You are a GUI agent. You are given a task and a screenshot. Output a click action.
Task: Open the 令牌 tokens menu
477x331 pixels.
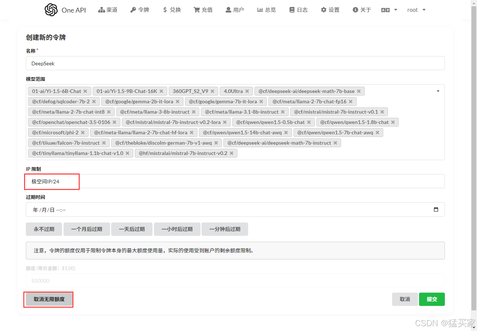tap(140, 10)
